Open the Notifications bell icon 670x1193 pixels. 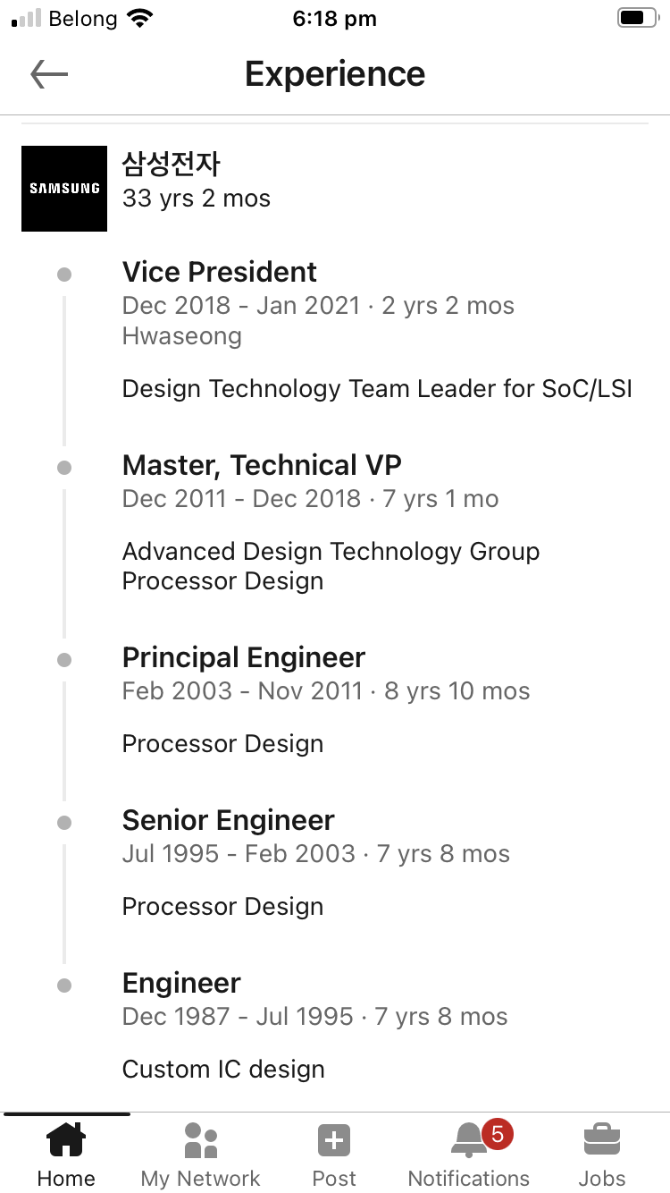[x=468, y=1140]
